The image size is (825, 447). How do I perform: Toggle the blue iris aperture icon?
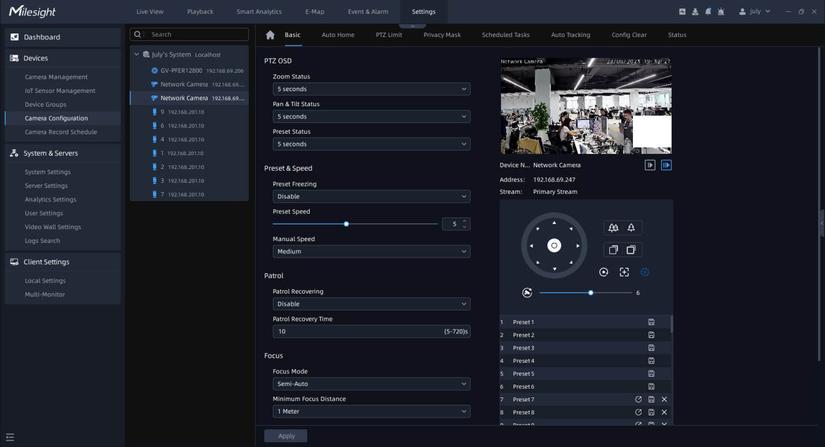tap(645, 272)
